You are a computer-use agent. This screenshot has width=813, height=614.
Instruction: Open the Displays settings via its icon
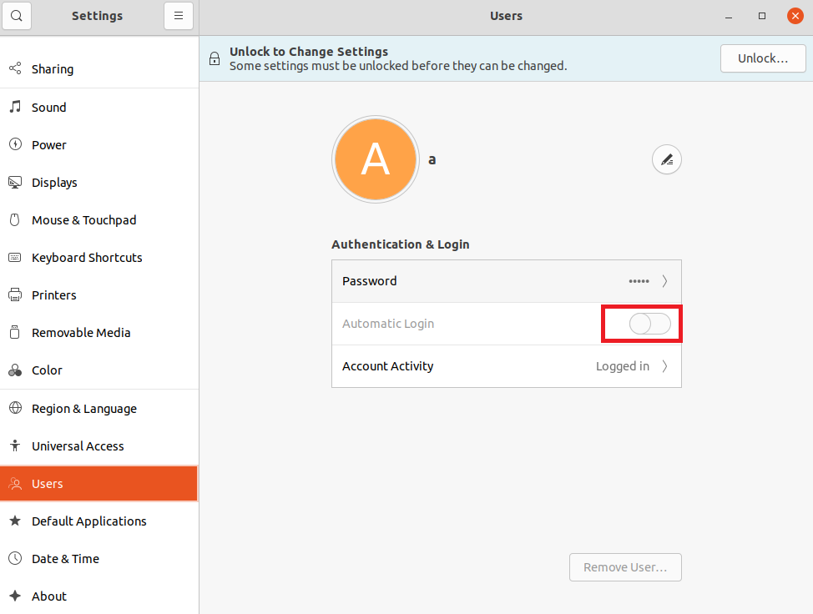(14, 182)
